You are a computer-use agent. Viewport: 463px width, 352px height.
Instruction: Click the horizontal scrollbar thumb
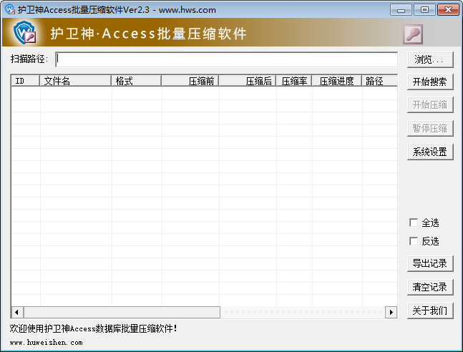point(122,313)
